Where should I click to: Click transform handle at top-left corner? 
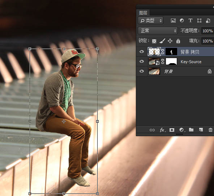click(x=30, y=49)
